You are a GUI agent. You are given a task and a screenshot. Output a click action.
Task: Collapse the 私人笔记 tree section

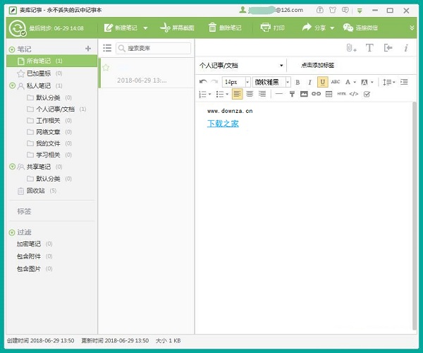pos(12,85)
